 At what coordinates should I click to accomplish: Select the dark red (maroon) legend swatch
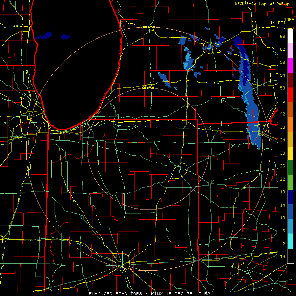290,80
